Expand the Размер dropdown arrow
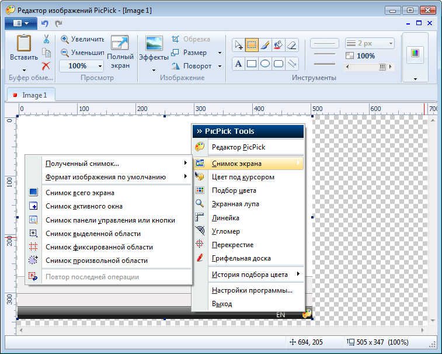This screenshot has width=442, height=354. (x=220, y=53)
